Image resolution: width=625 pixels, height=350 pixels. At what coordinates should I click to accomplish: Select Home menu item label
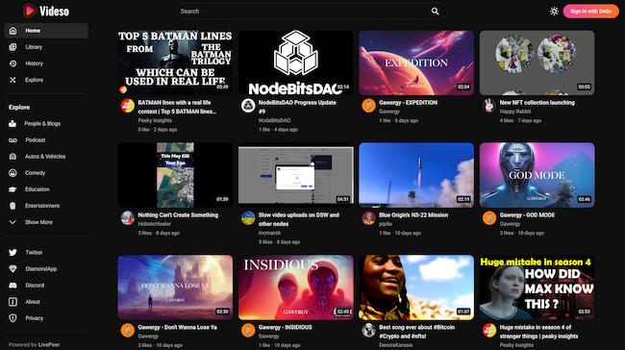click(x=33, y=31)
